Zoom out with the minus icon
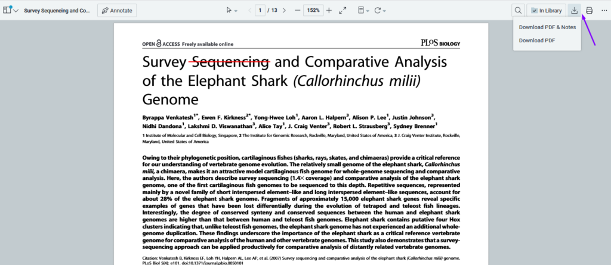 point(298,11)
